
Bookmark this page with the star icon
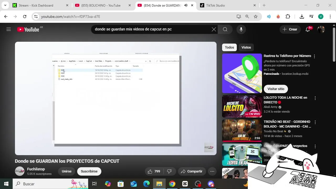[x=256, y=17]
